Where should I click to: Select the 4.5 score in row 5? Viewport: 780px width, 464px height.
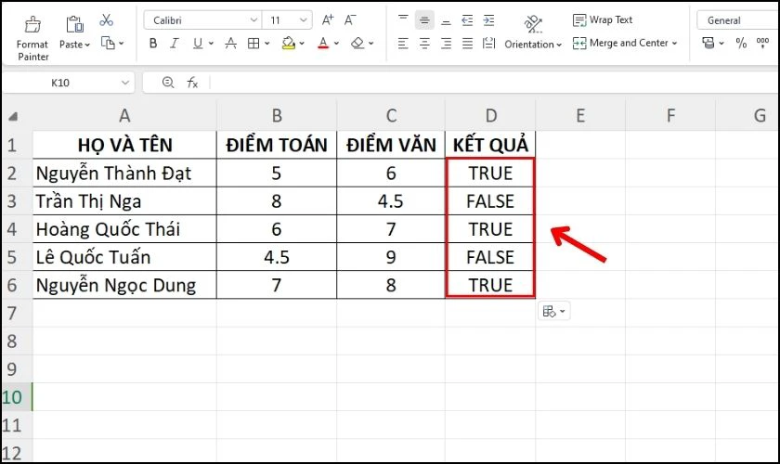pos(277,257)
